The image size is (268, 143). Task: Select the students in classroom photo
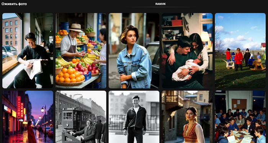(x=240, y=117)
